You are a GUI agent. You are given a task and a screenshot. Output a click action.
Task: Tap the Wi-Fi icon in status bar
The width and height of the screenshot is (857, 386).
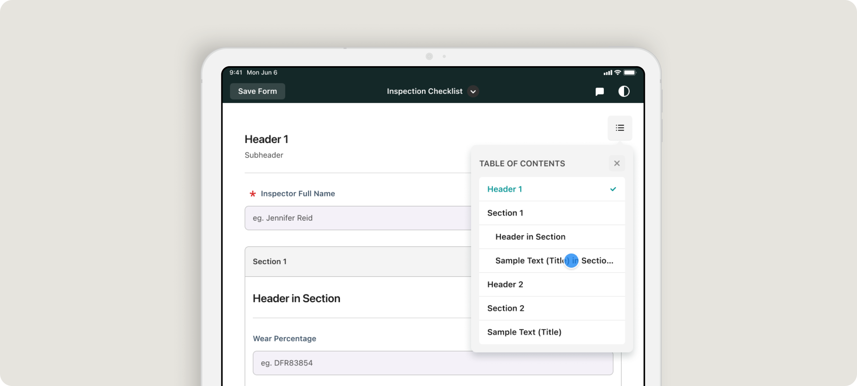tap(617, 73)
